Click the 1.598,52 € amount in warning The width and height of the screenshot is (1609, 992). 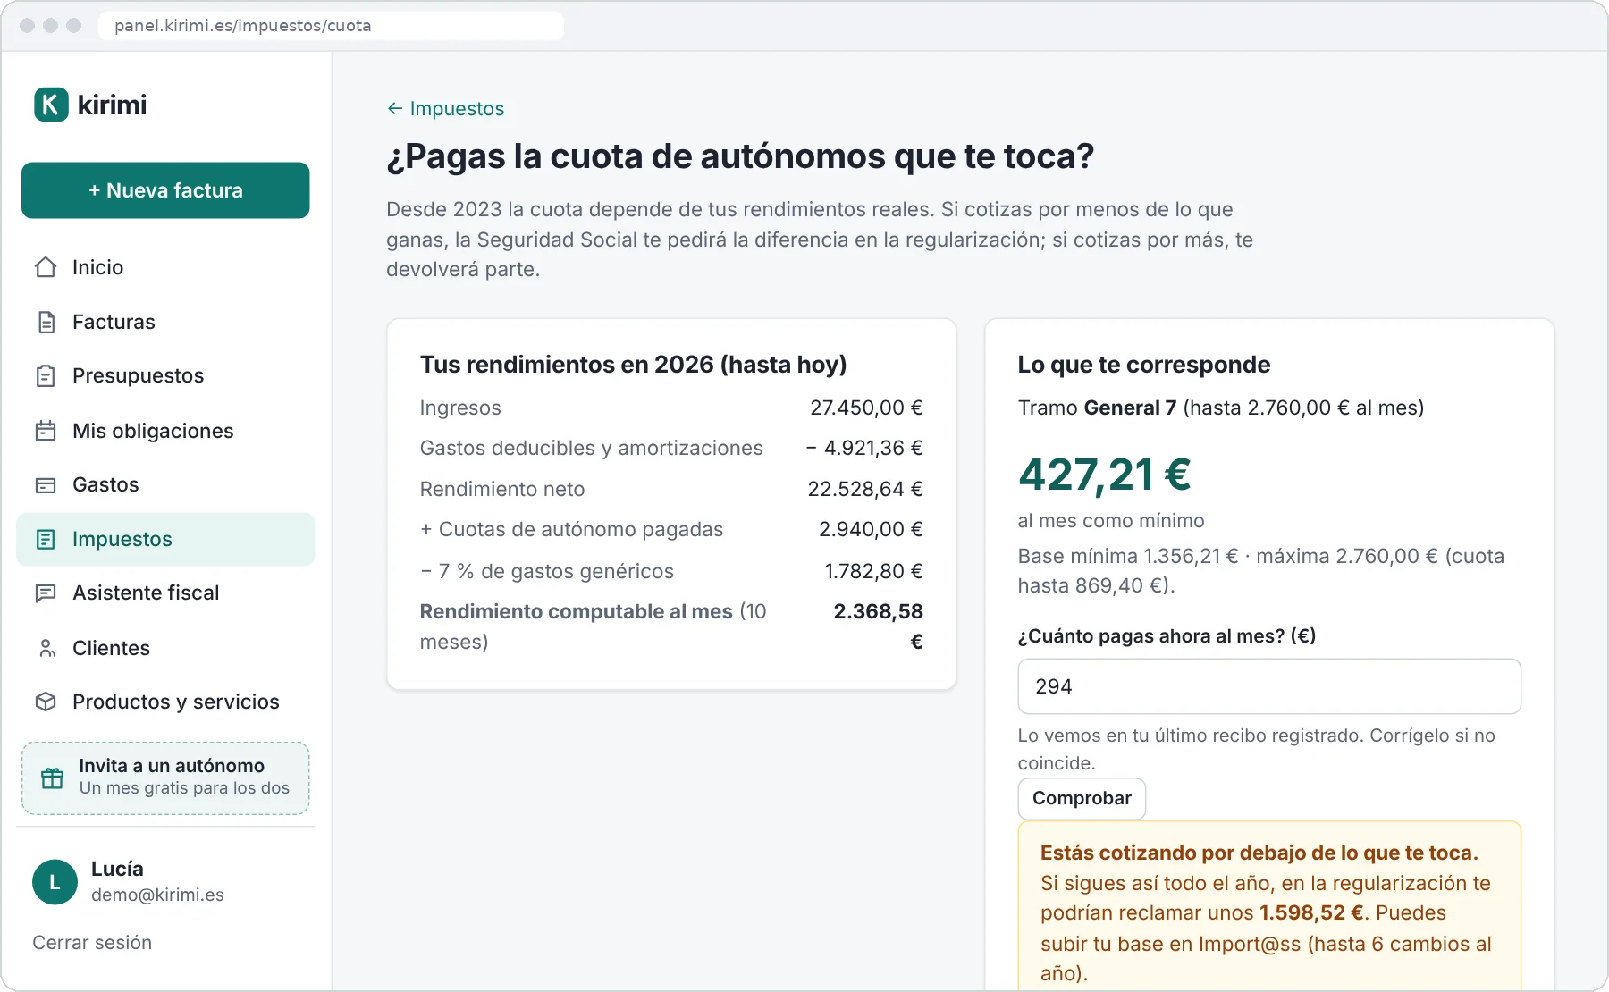pyautogui.click(x=1311, y=912)
